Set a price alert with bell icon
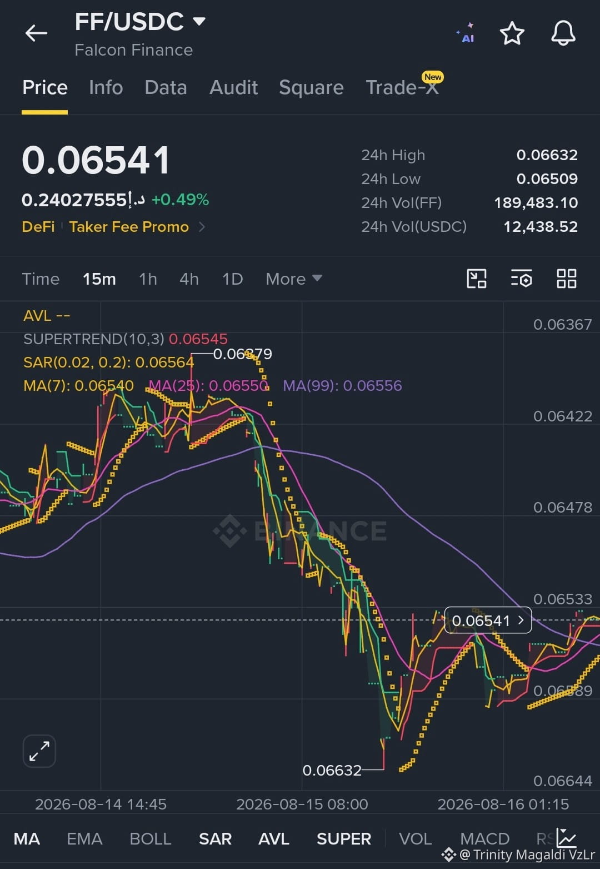600x869 pixels. tap(563, 33)
